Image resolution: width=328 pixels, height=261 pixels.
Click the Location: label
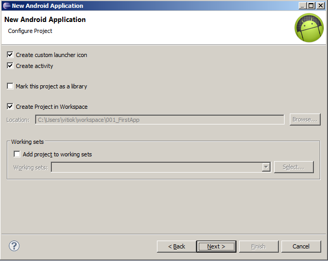18,120
